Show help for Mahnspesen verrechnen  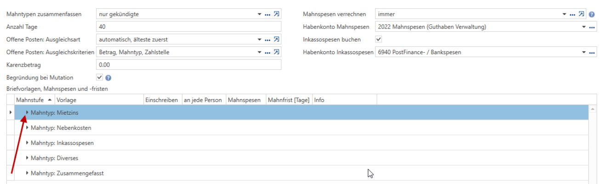pos(591,14)
